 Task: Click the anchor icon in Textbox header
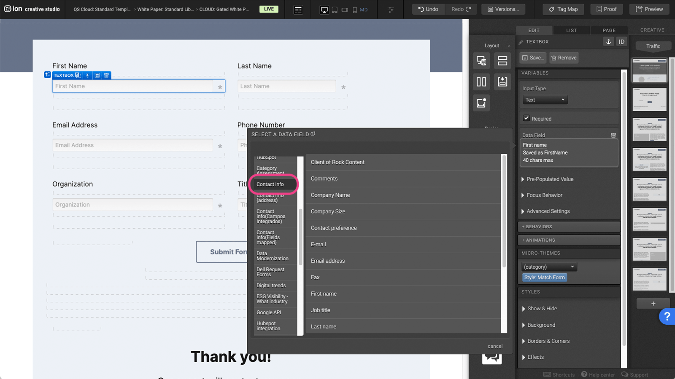608,42
